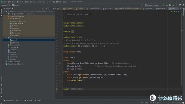Open the Terminal tool window
Screen dimensions: 185x104
pyautogui.click(x=28, y=100)
